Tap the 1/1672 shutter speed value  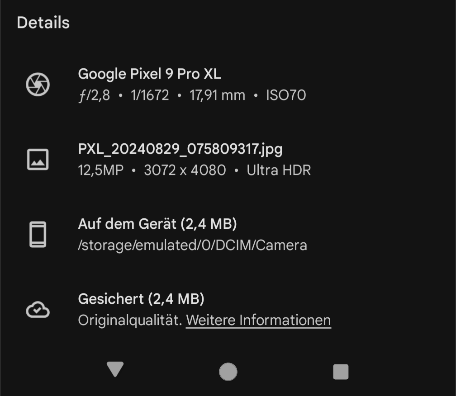(x=149, y=95)
